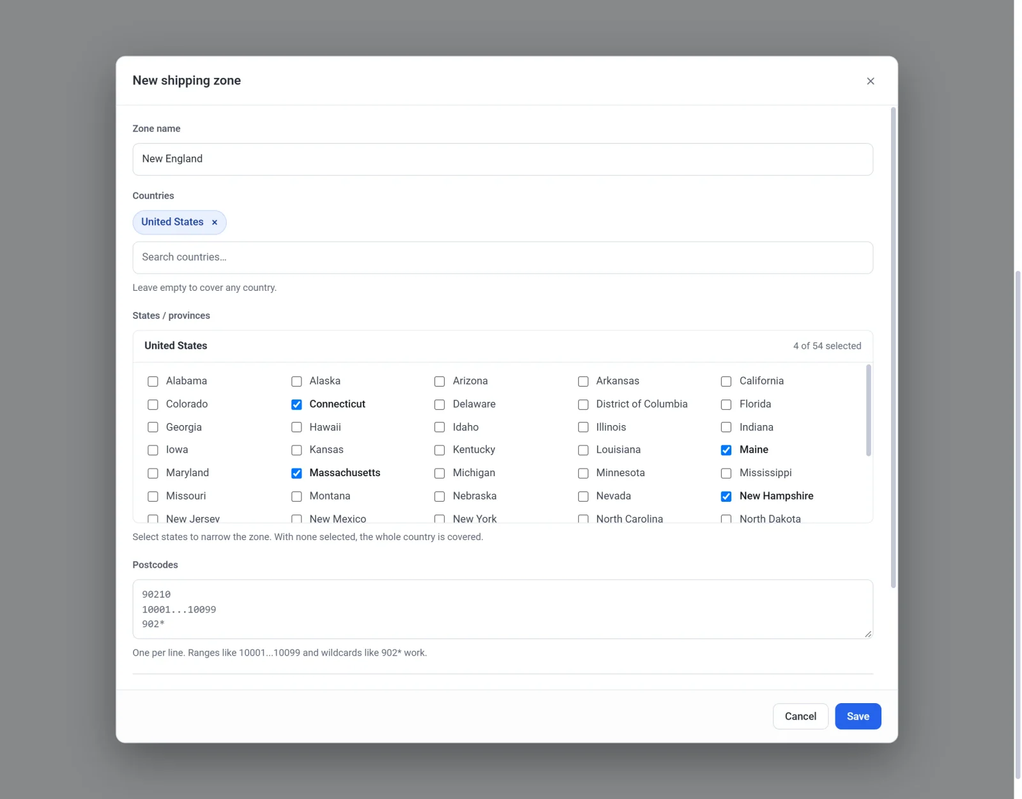1022x799 pixels.
Task: Uncheck the New Hampshire checkbox
Action: point(726,496)
